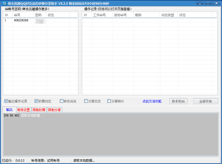The image size is (222, 164).
Task: Click the 状态 header in account list
Action: [58, 15]
